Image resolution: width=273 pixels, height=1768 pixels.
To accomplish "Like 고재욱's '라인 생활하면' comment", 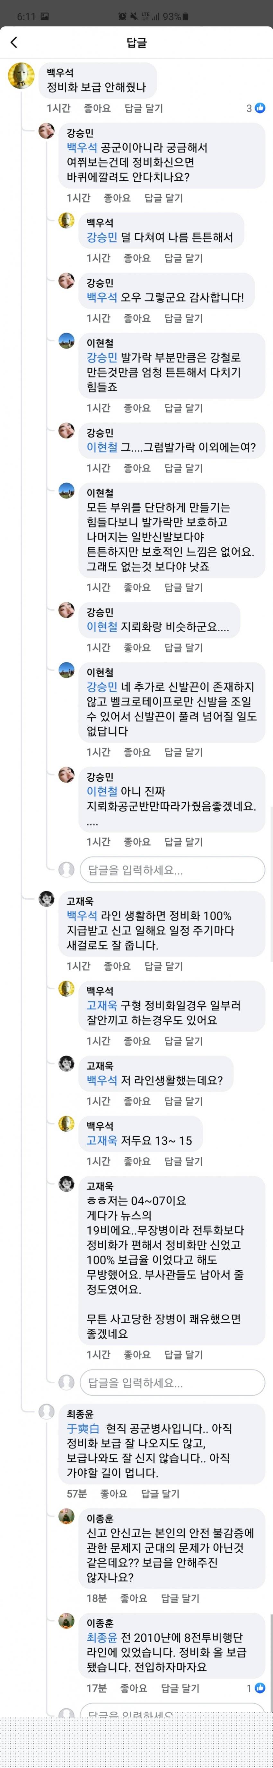I will (117, 966).
